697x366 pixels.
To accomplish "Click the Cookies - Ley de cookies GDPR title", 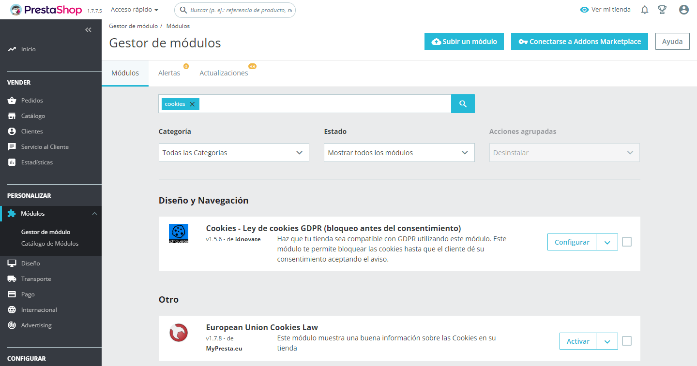I will (333, 228).
